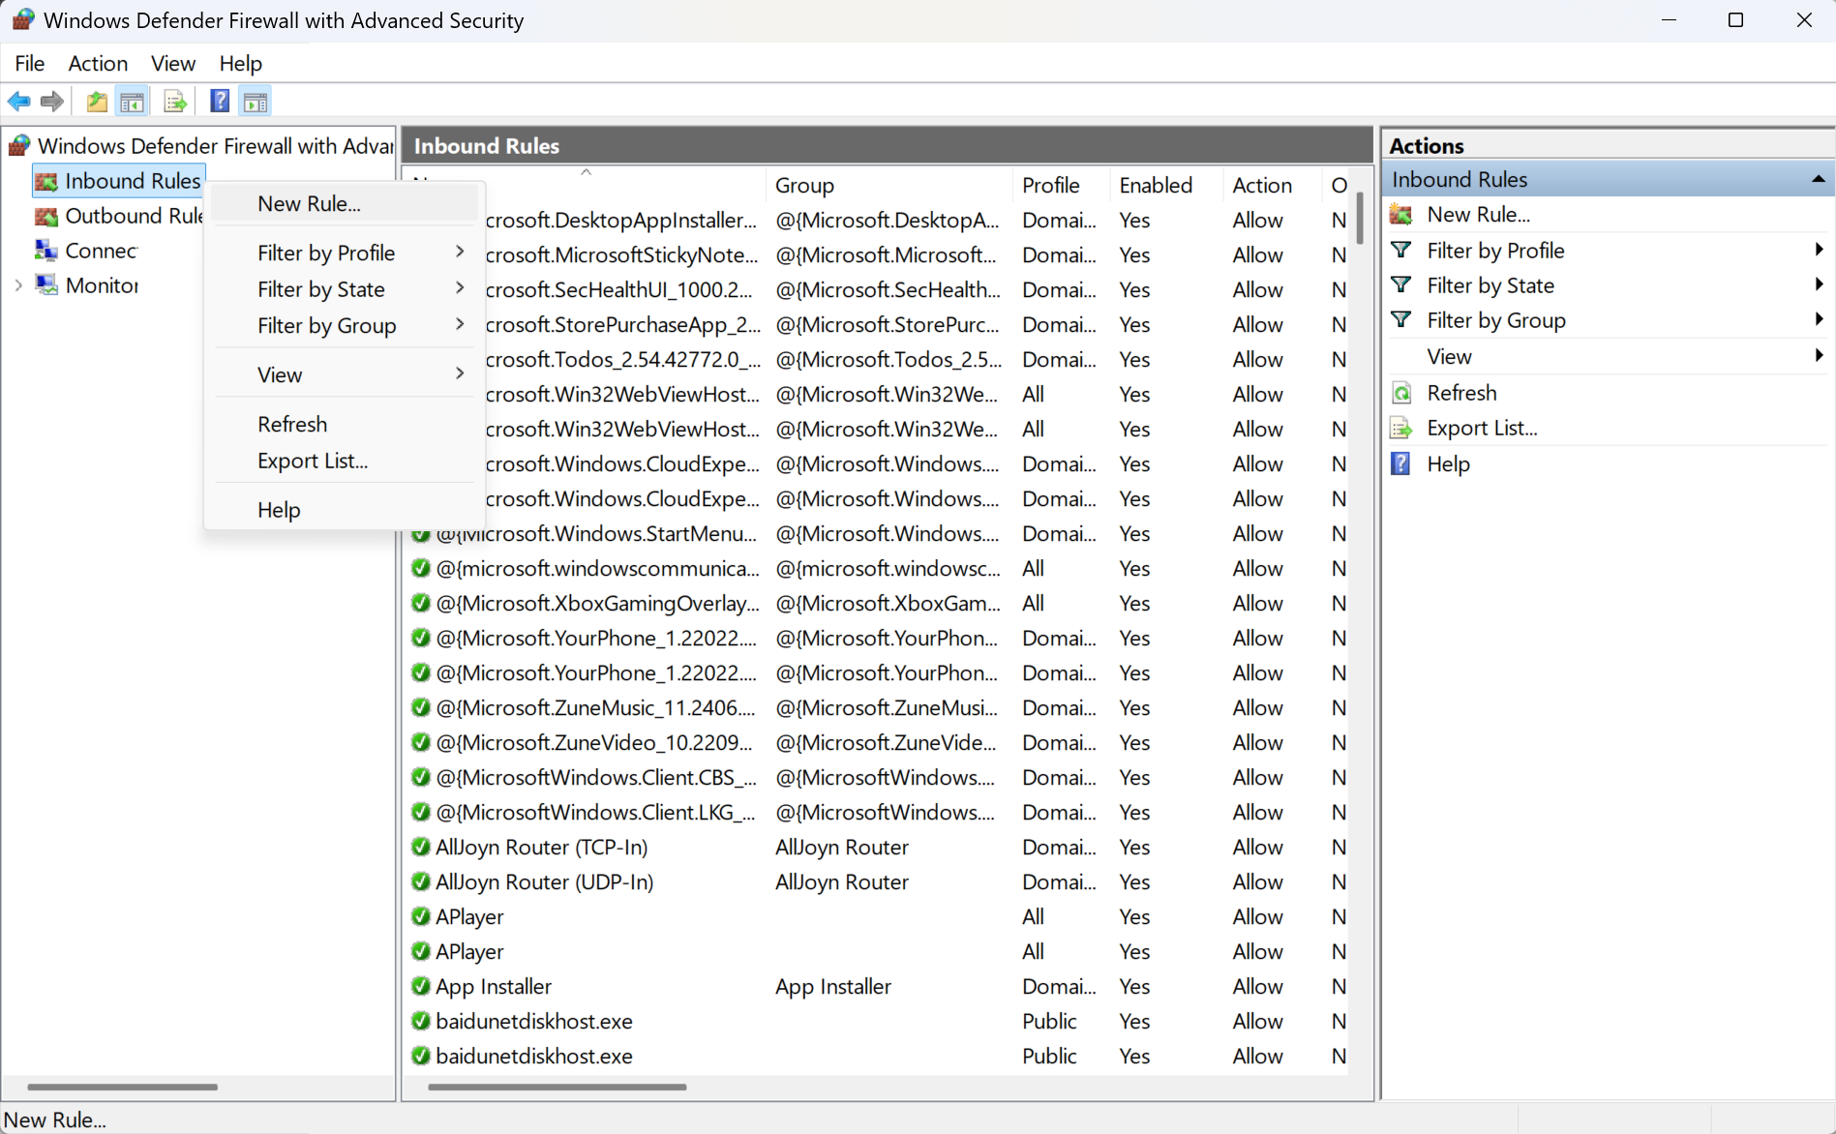This screenshot has width=1836, height=1134.
Task: Click the Help icon in Actions pane
Action: coord(1400,463)
